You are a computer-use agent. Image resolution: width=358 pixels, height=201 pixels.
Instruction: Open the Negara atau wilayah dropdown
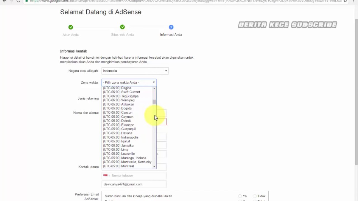pyautogui.click(x=135, y=71)
